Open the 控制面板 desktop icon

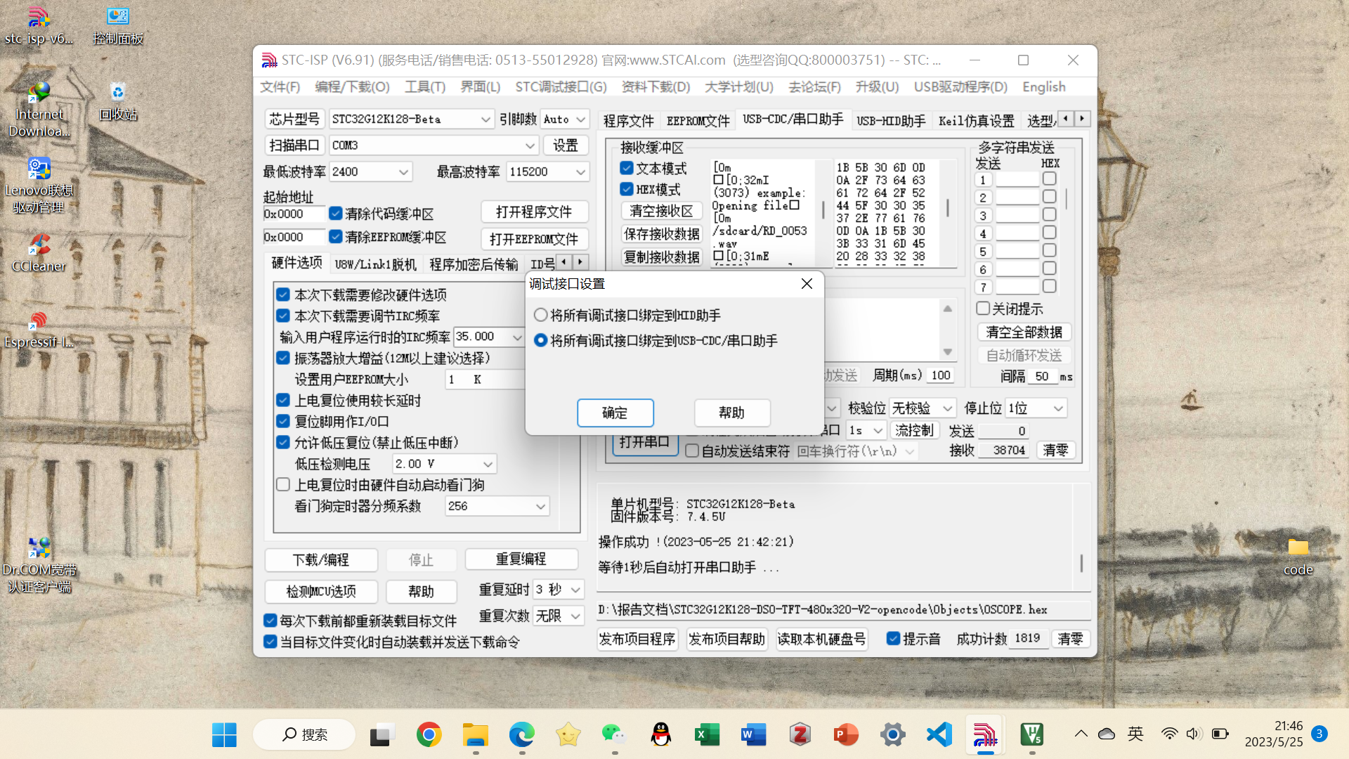tap(117, 26)
